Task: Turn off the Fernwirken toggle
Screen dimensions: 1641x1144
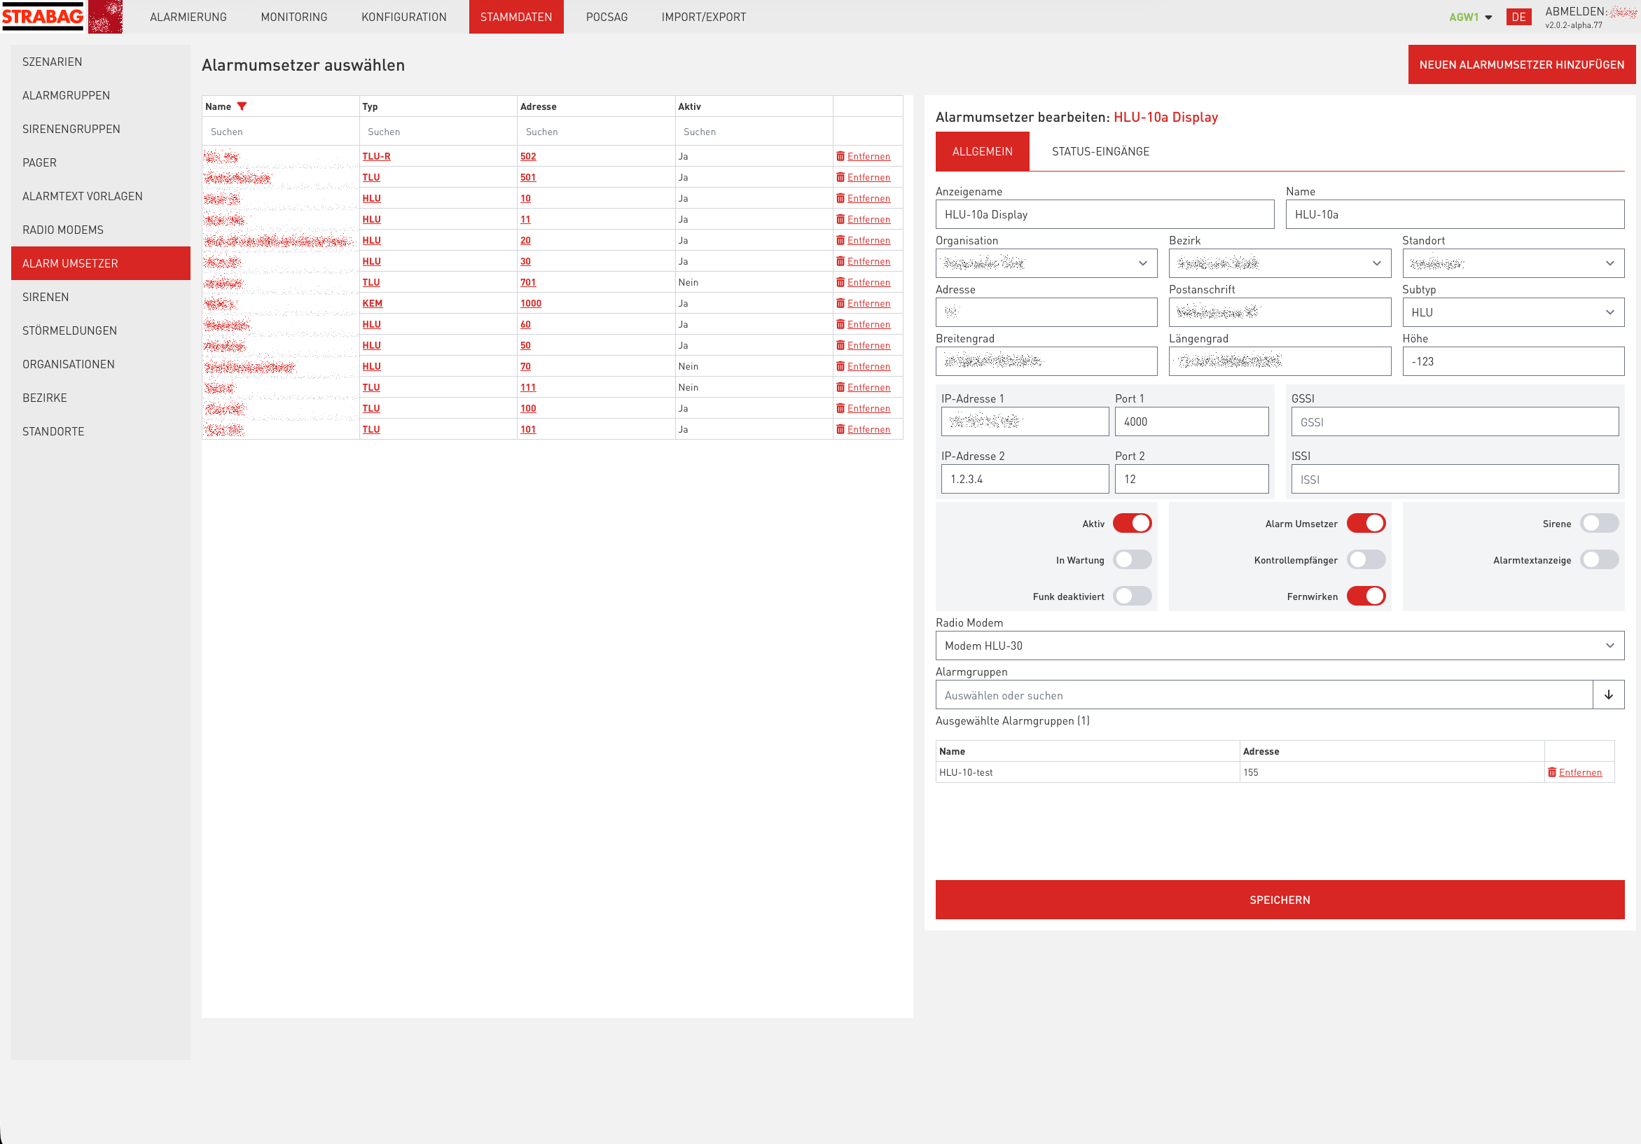Action: click(1366, 595)
